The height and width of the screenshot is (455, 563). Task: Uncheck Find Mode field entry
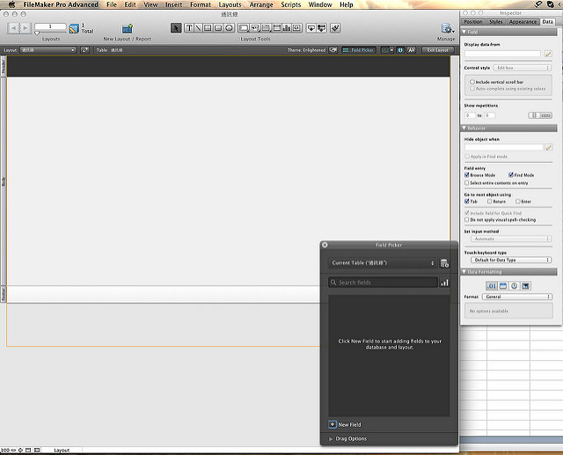pos(510,175)
